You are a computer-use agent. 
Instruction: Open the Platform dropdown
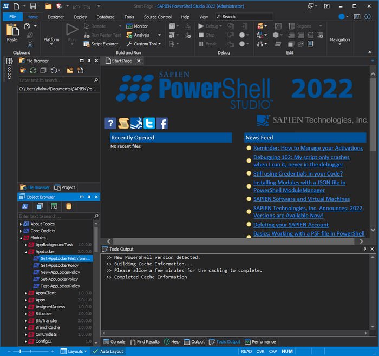coord(51,41)
